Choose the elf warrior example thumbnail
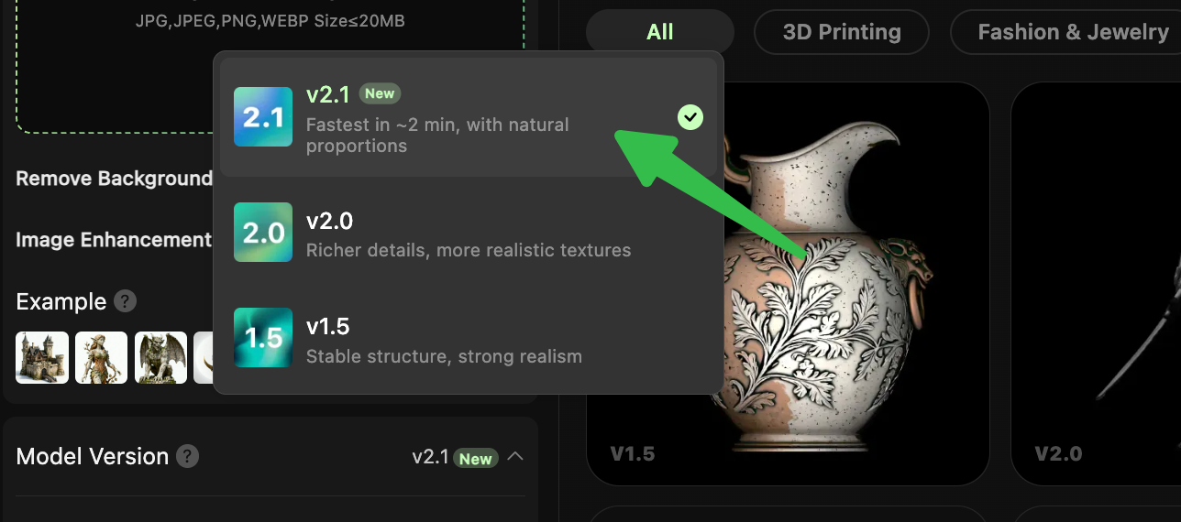This screenshot has height=522, width=1181. (101, 357)
